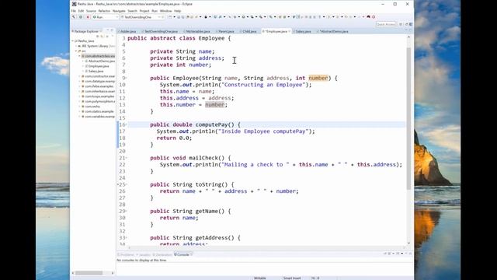The width and height of the screenshot is (497, 280).
Task: Open the Edit menu
Action: [x=81, y=11]
